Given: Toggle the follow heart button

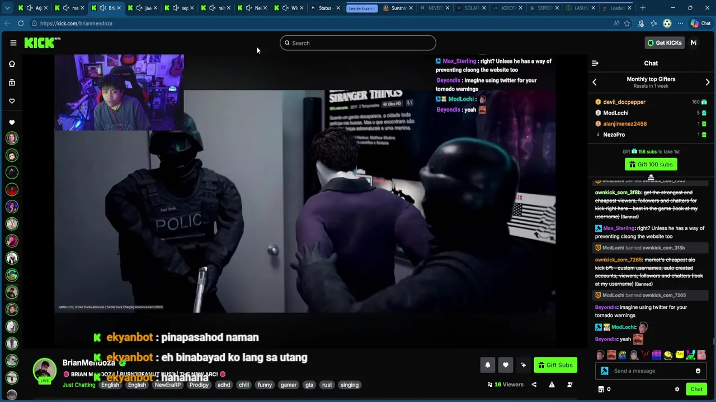Looking at the screenshot, I should click(506, 365).
